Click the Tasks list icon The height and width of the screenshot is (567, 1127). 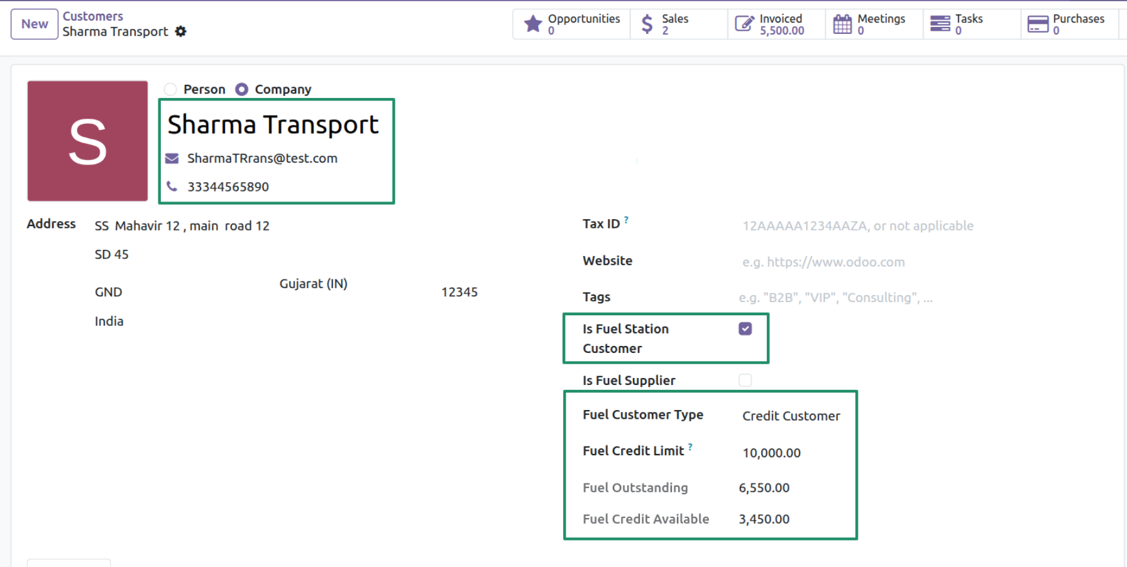940,24
